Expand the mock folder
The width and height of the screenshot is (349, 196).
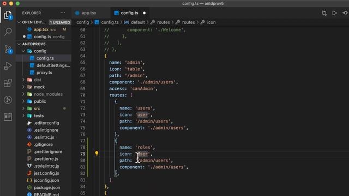[23, 87]
